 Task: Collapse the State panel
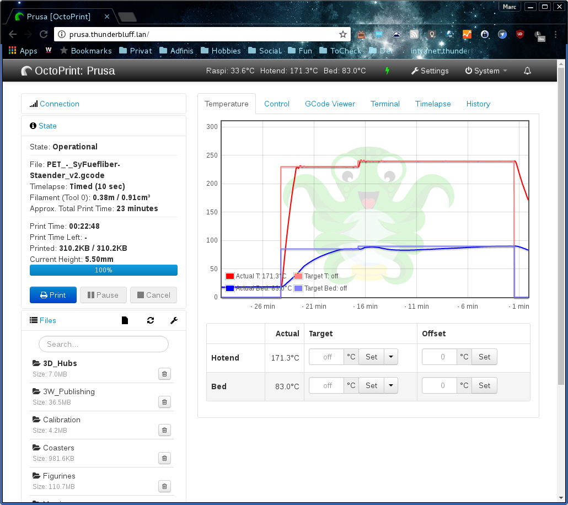(x=47, y=126)
